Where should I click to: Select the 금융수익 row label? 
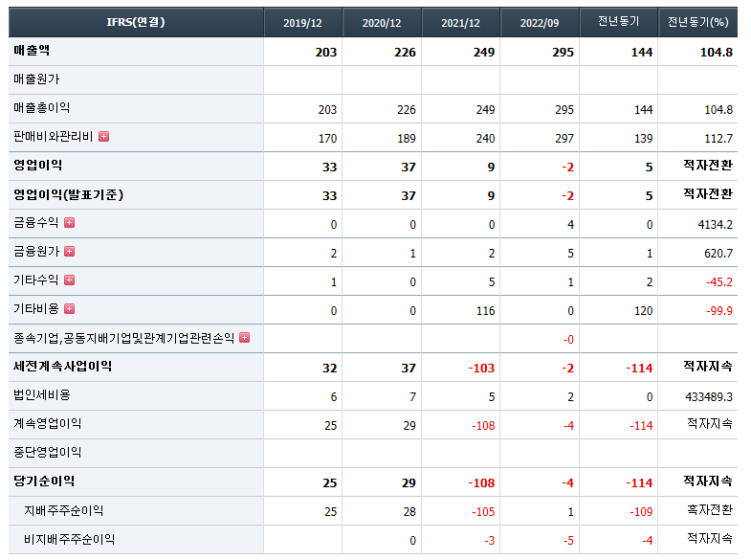(x=36, y=223)
